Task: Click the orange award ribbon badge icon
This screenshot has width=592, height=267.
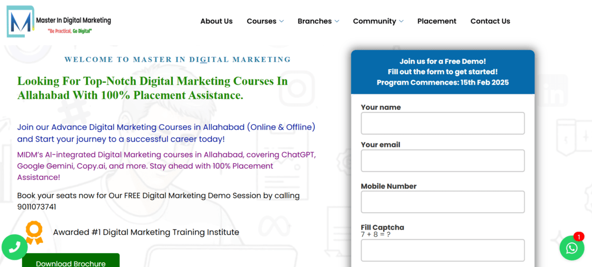Action: coord(34,232)
